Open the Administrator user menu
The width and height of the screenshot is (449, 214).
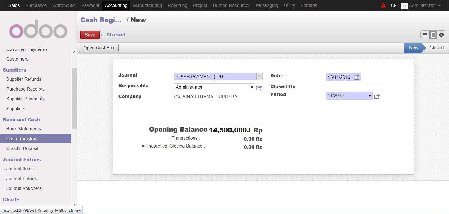point(425,5)
